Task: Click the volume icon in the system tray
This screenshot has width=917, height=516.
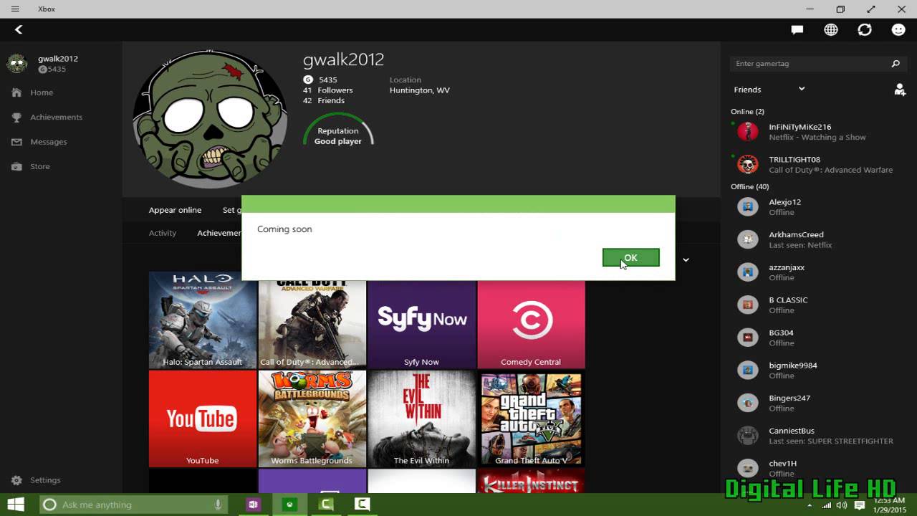Action: 842,505
